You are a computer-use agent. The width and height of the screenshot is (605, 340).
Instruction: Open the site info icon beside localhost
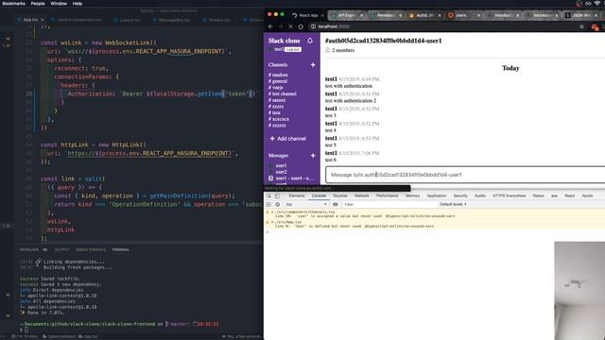(x=313, y=26)
